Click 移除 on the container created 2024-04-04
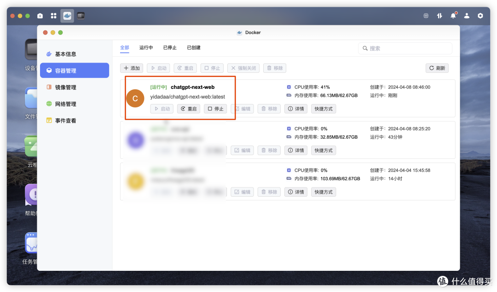Viewport: 497px width, 292px height. coord(269,192)
